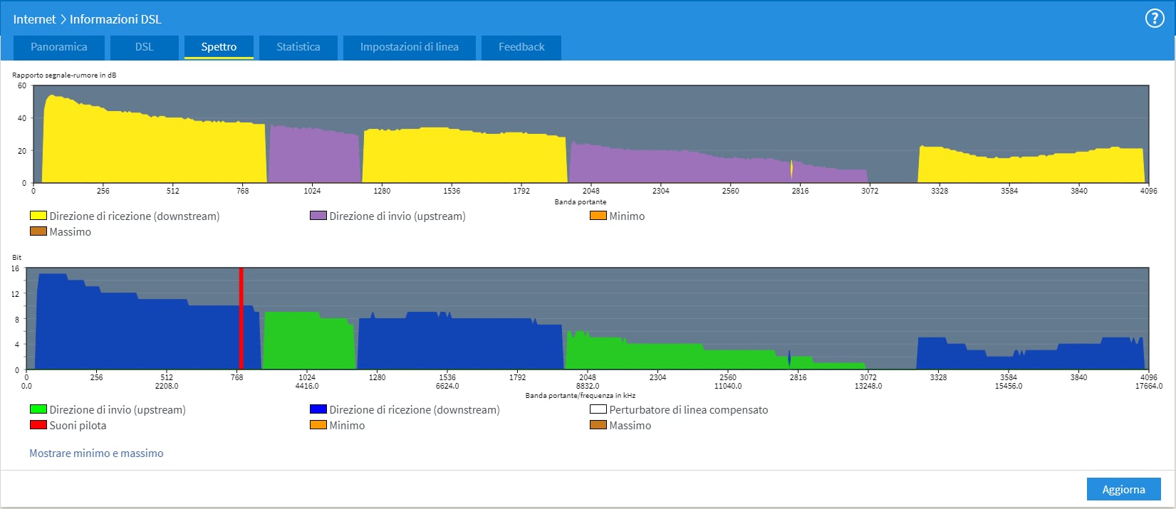Switch to the Feedback tab
This screenshot has height=509, width=1176.
(x=521, y=47)
